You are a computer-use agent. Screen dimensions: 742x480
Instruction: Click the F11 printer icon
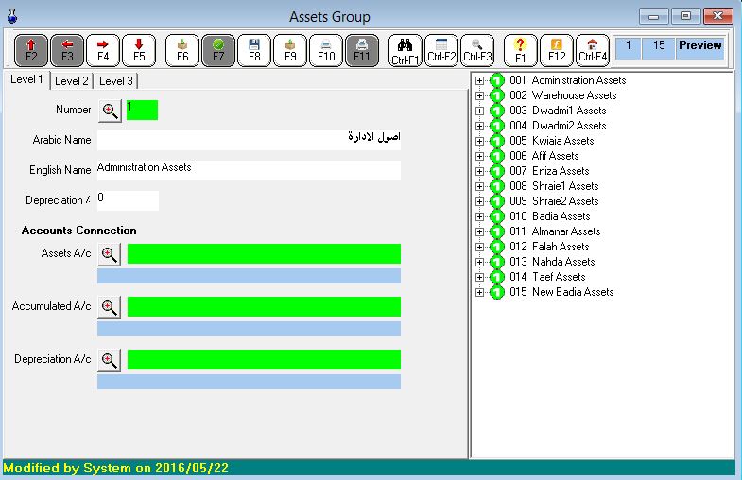[361, 50]
